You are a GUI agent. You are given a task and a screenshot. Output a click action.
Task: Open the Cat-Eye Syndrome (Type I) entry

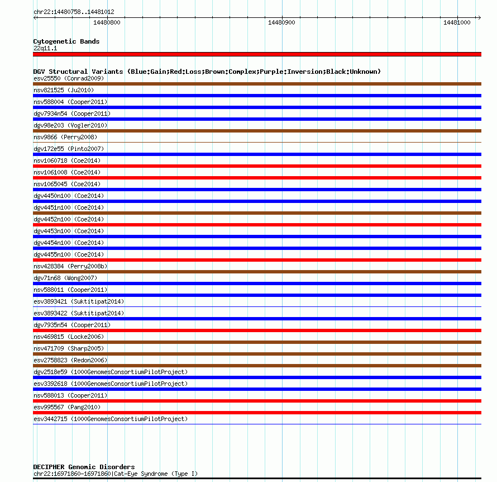click(116, 474)
